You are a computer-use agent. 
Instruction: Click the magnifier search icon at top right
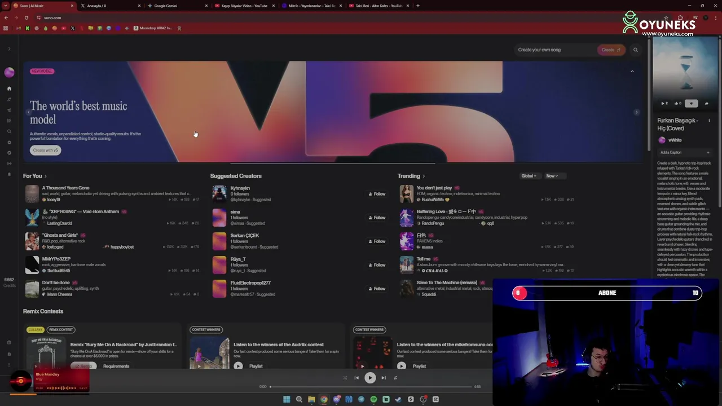[635, 50]
